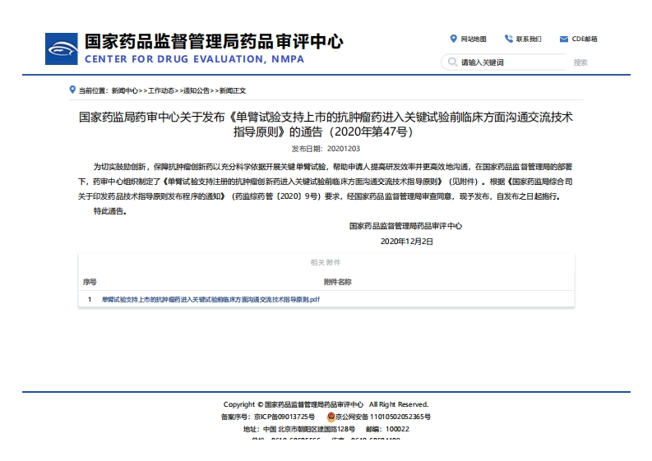Click the search magnifier icon
The image size is (652, 461).
[x=451, y=62]
